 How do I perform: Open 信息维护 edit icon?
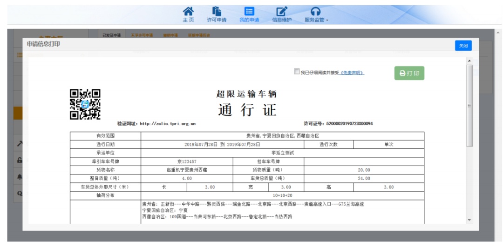pos(282,14)
